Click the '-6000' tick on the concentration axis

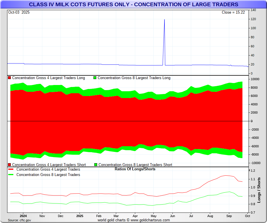click(x=255, y=146)
